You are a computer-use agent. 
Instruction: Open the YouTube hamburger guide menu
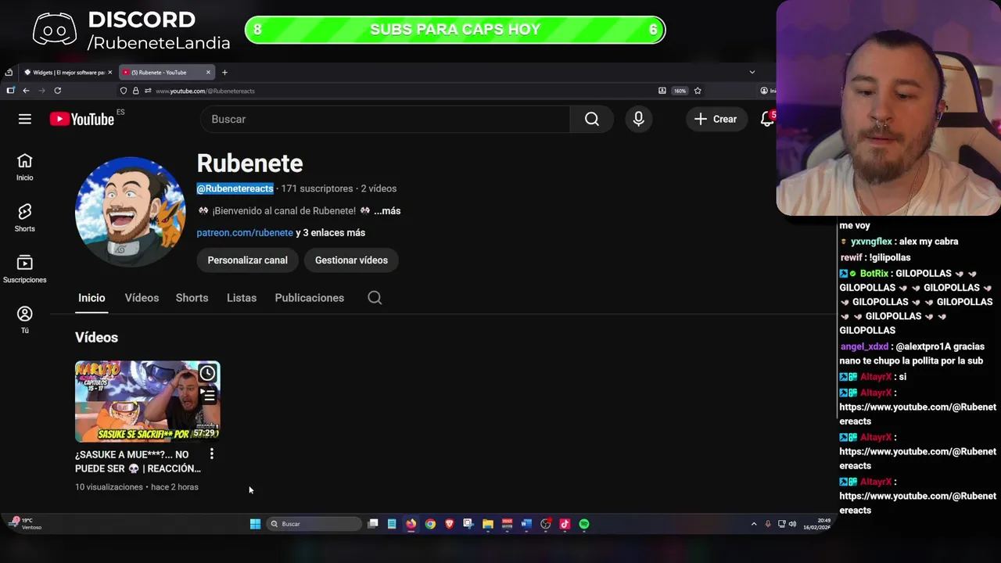[x=25, y=119]
